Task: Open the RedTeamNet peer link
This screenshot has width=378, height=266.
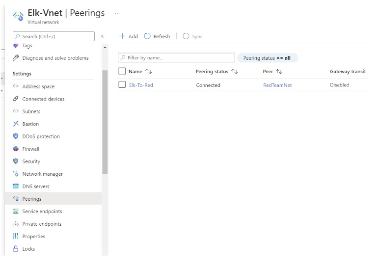Action: pyautogui.click(x=277, y=85)
